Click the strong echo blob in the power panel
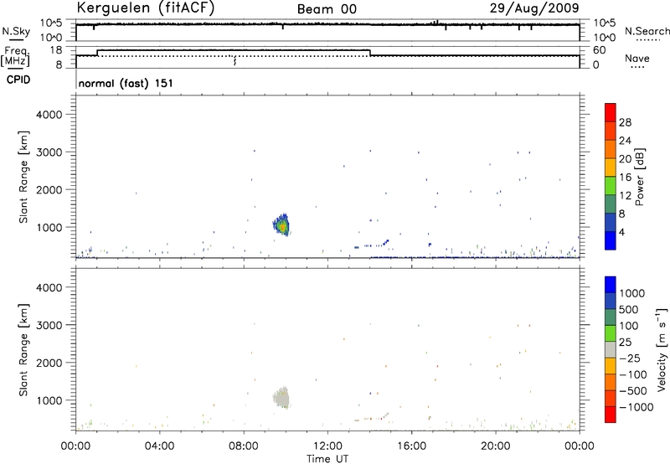Screen dimensions: 670x464 coord(281,225)
